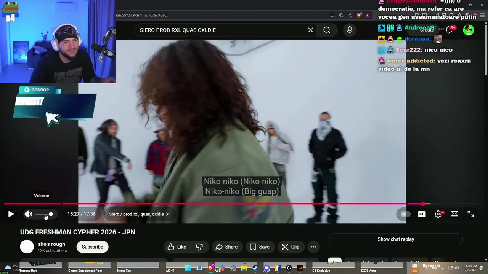
Task: Clear the YouTube search box text
Action: coord(311,30)
